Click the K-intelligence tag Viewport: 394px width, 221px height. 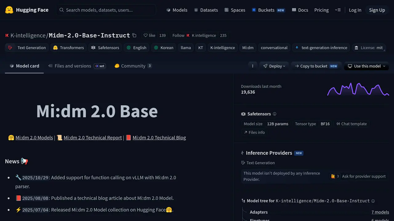[x=223, y=48]
